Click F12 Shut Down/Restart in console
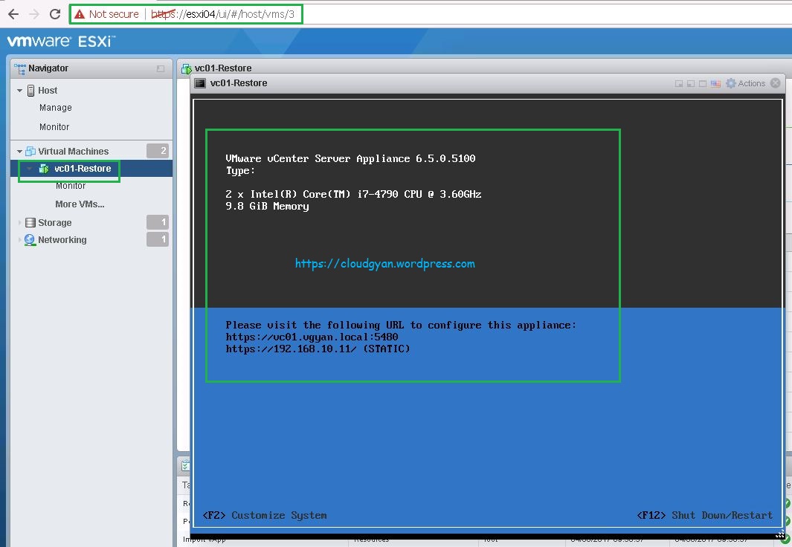Viewport: 792px width, 547px height. (704, 515)
